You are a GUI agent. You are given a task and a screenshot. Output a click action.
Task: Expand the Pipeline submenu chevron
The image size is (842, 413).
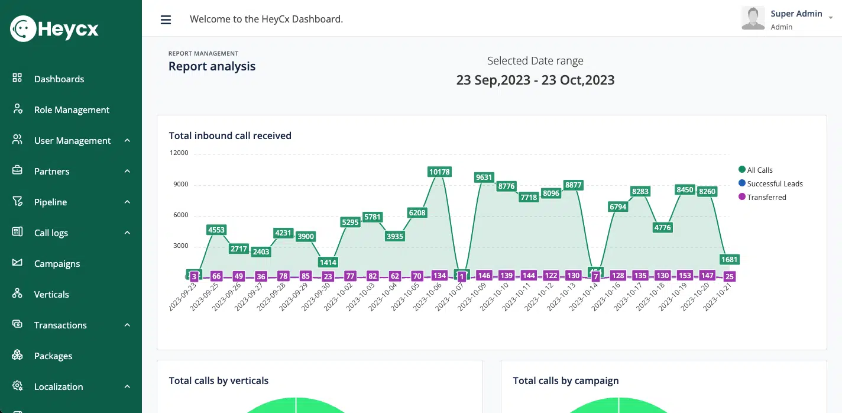[x=127, y=202]
